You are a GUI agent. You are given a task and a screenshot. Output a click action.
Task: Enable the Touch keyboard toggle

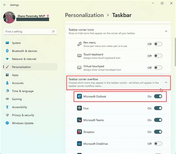coord(158,56)
